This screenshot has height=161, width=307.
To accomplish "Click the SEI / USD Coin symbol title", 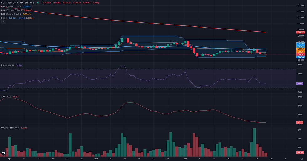I will pos(18,3).
